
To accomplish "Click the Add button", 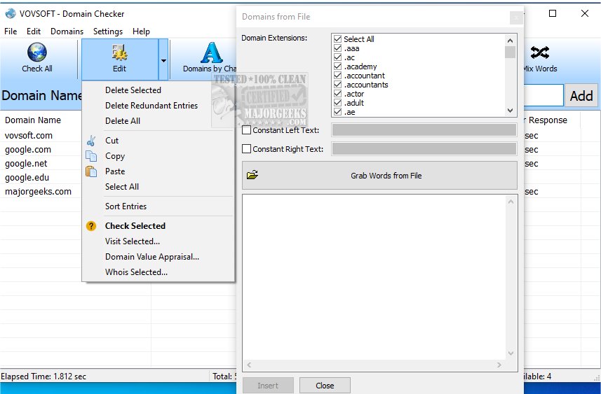I will [x=581, y=96].
